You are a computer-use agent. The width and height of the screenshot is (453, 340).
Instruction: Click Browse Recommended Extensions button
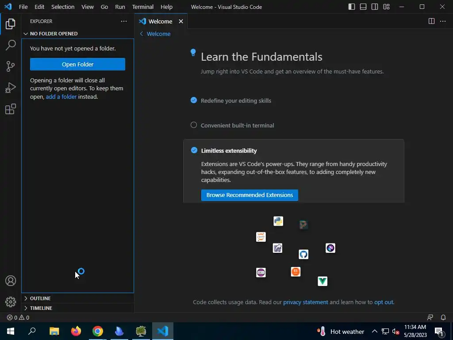click(250, 195)
